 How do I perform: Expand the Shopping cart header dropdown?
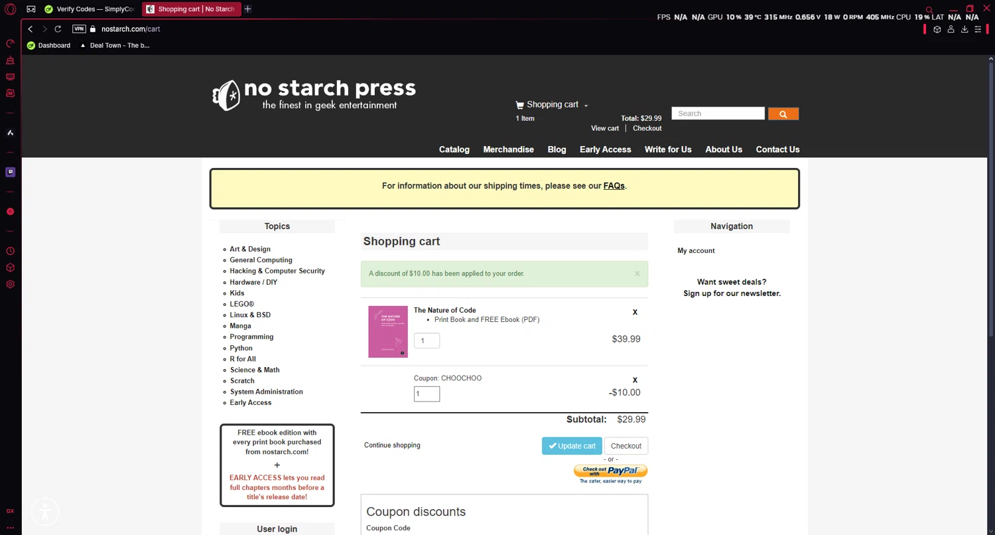point(552,105)
